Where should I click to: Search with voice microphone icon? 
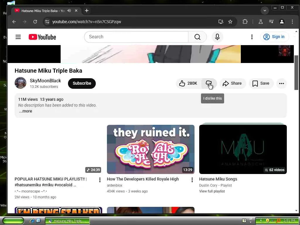coord(217,37)
